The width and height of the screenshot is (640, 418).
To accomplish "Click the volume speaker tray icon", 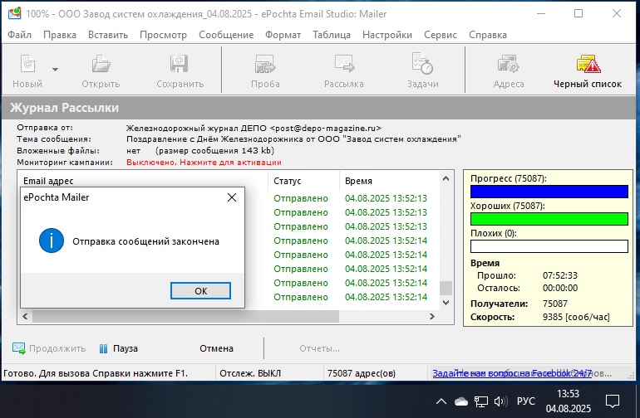I will click(500, 401).
